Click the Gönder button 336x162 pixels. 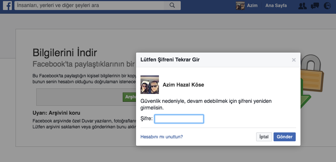point(285,137)
